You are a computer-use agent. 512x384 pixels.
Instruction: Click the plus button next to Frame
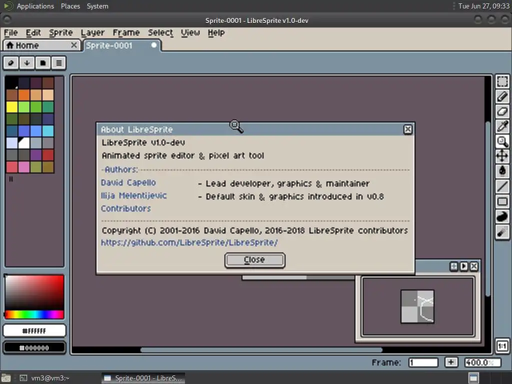451,362
